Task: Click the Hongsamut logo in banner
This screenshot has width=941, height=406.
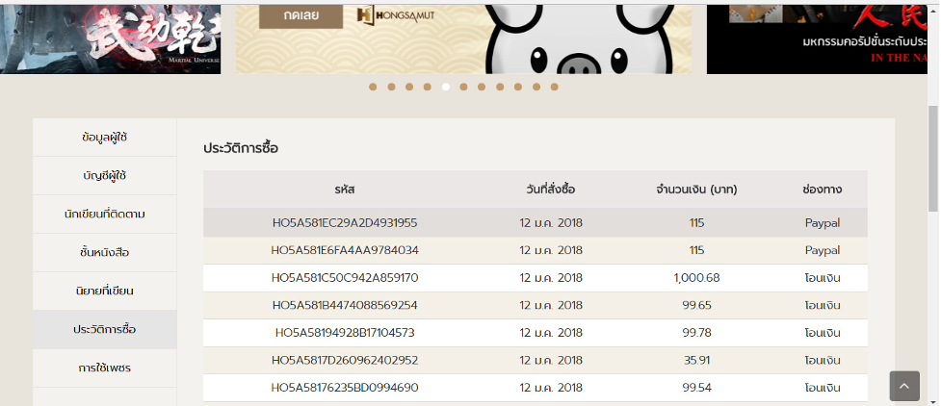Action: (388, 15)
